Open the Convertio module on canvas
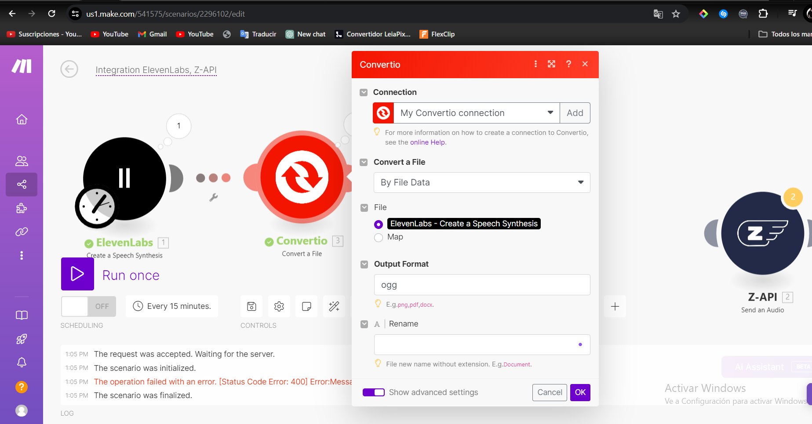Viewport: 812px width, 424px height. pos(302,177)
